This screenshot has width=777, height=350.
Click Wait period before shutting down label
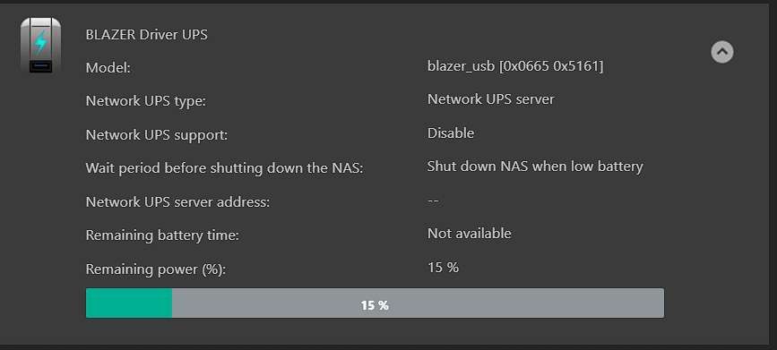(224, 168)
